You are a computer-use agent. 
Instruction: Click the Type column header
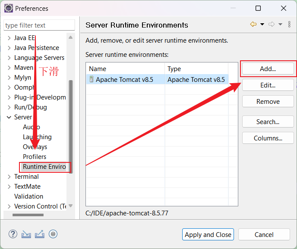coord(196,68)
